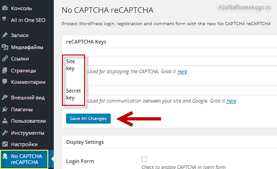Click the Записи pushpin icon
Screen dimensions: 277x169
(x=5, y=35)
